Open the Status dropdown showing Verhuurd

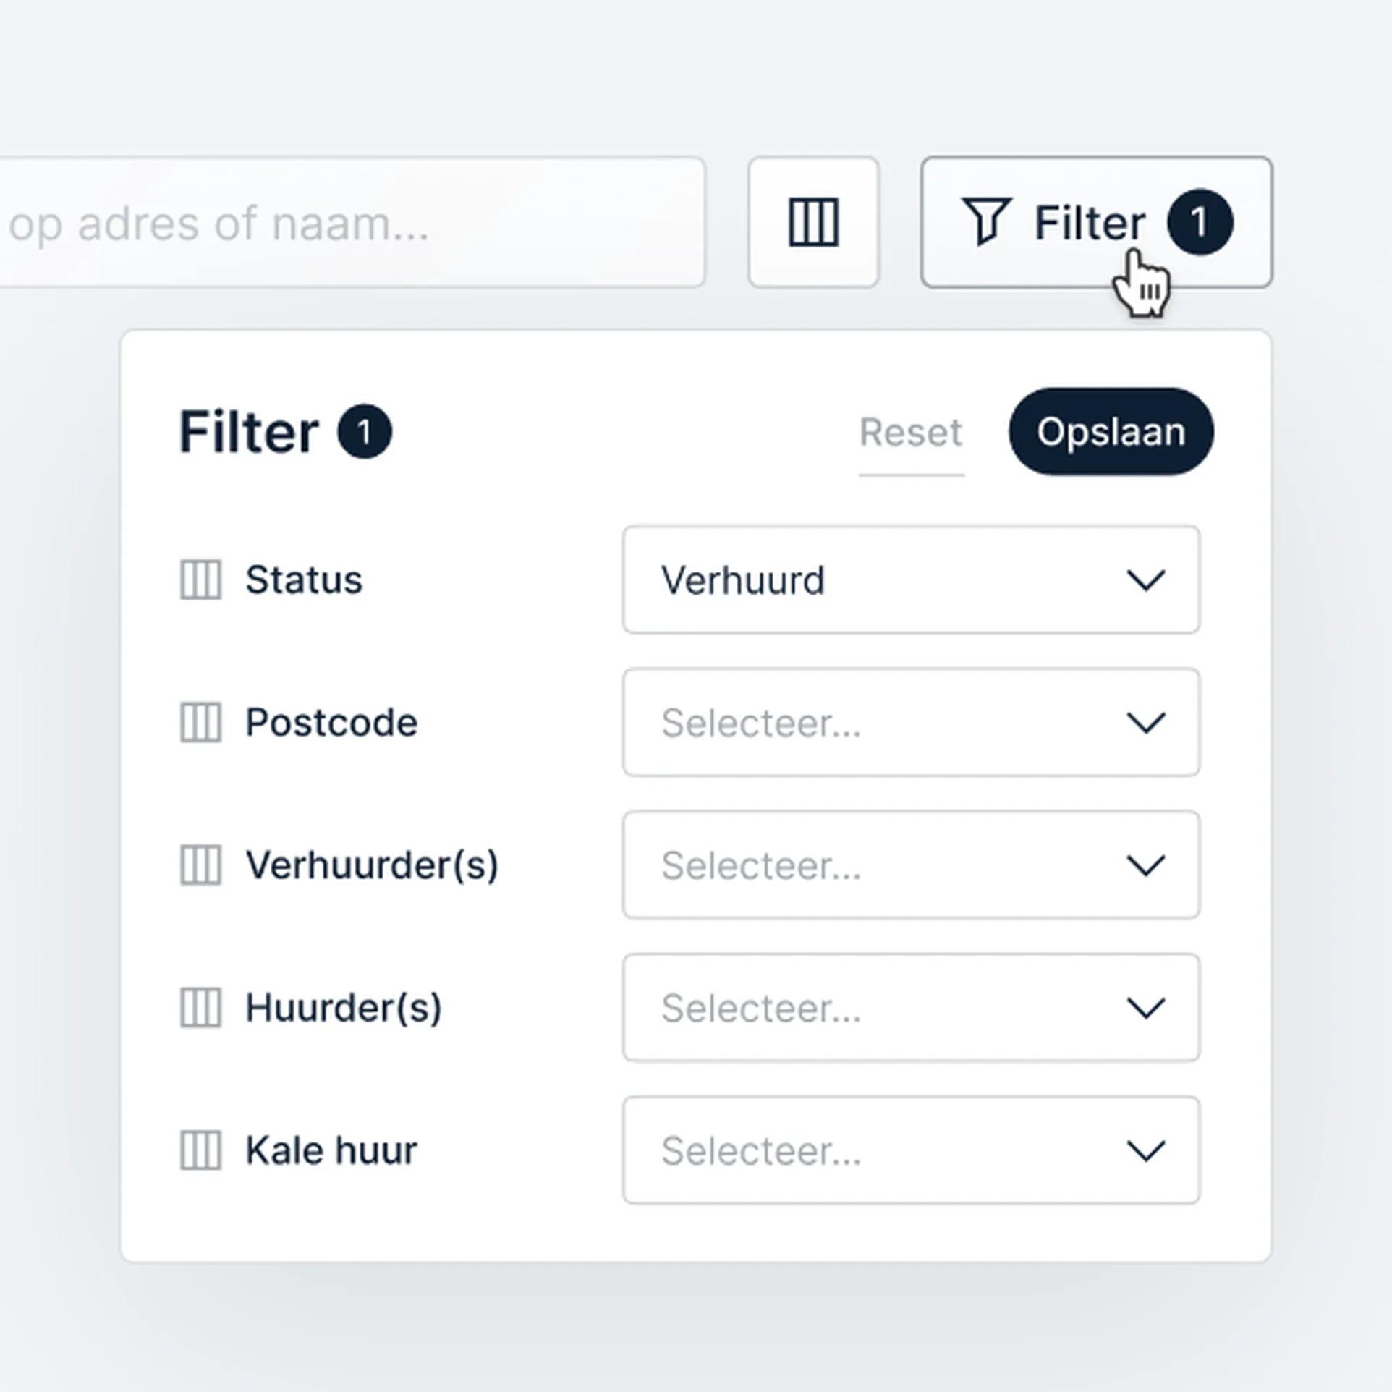coord(911,580)
